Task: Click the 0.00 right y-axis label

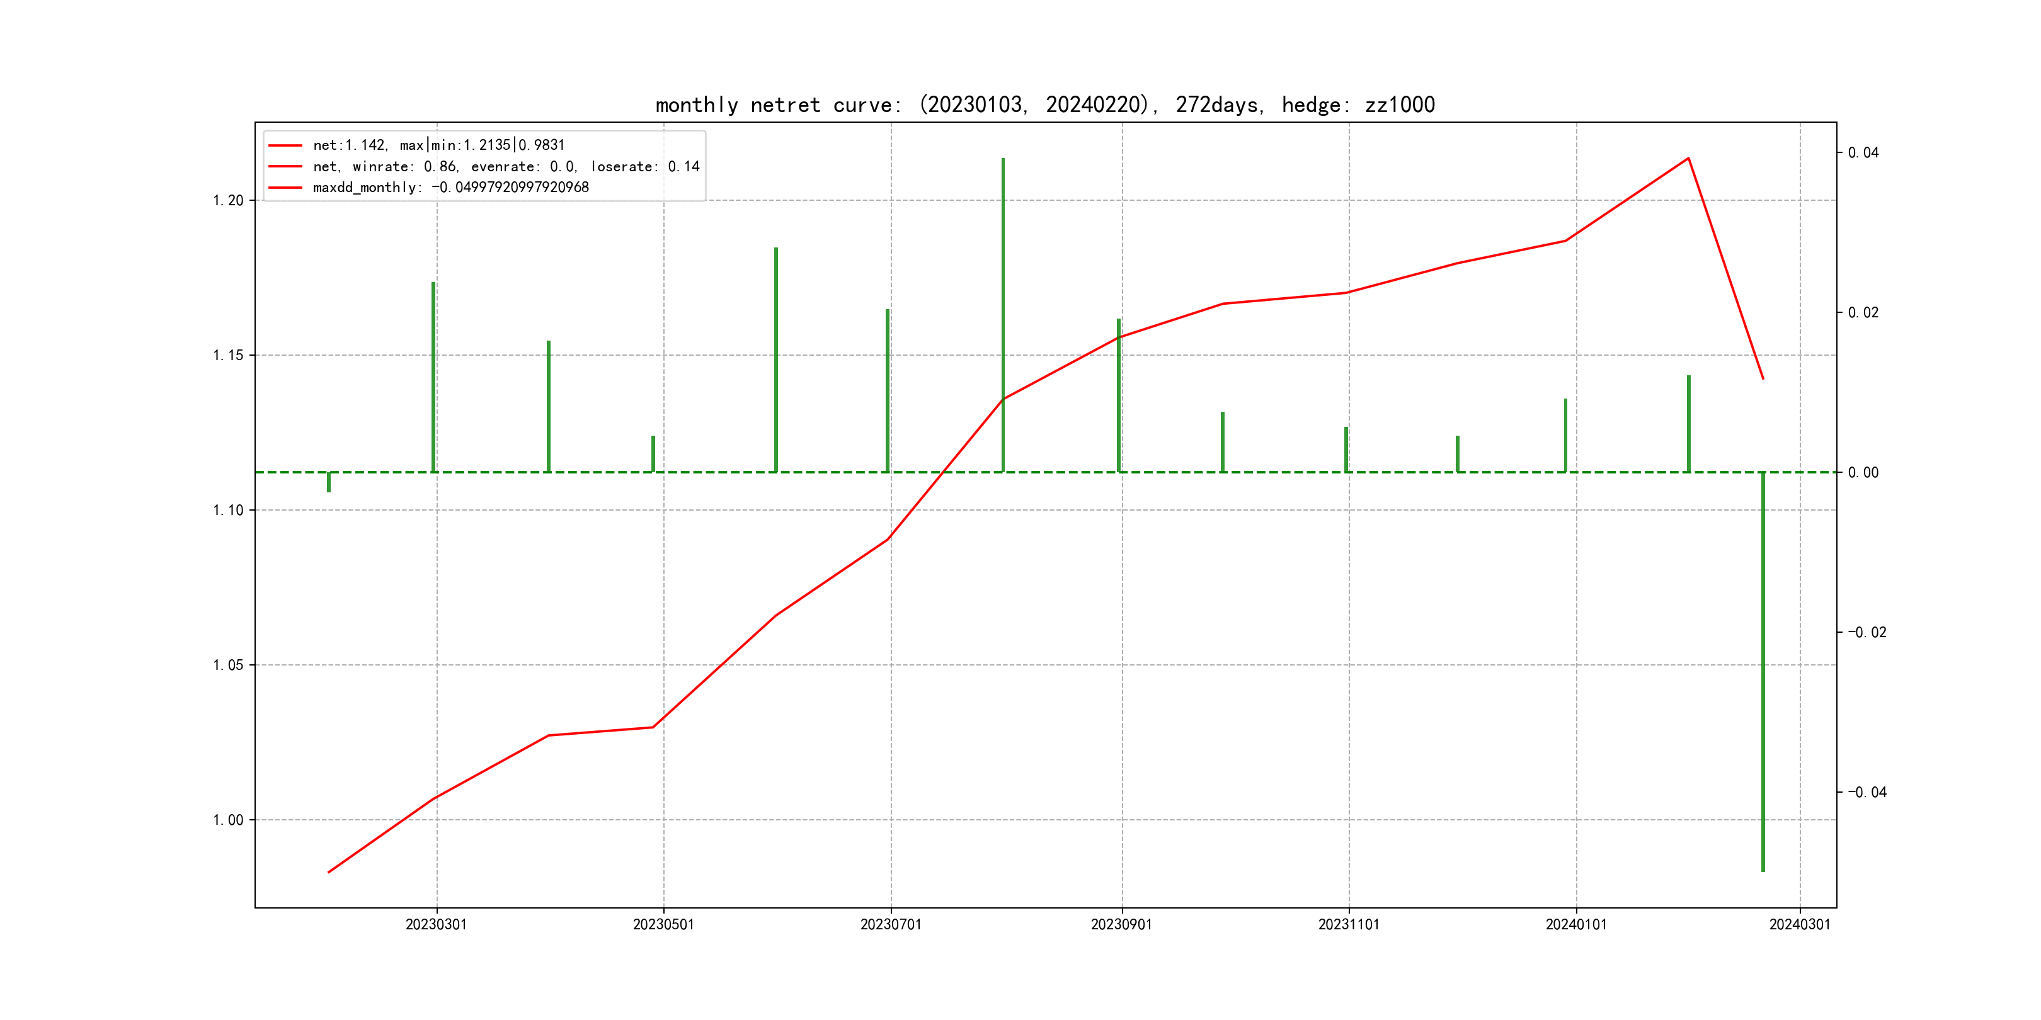Action: tap(1863, 473)
